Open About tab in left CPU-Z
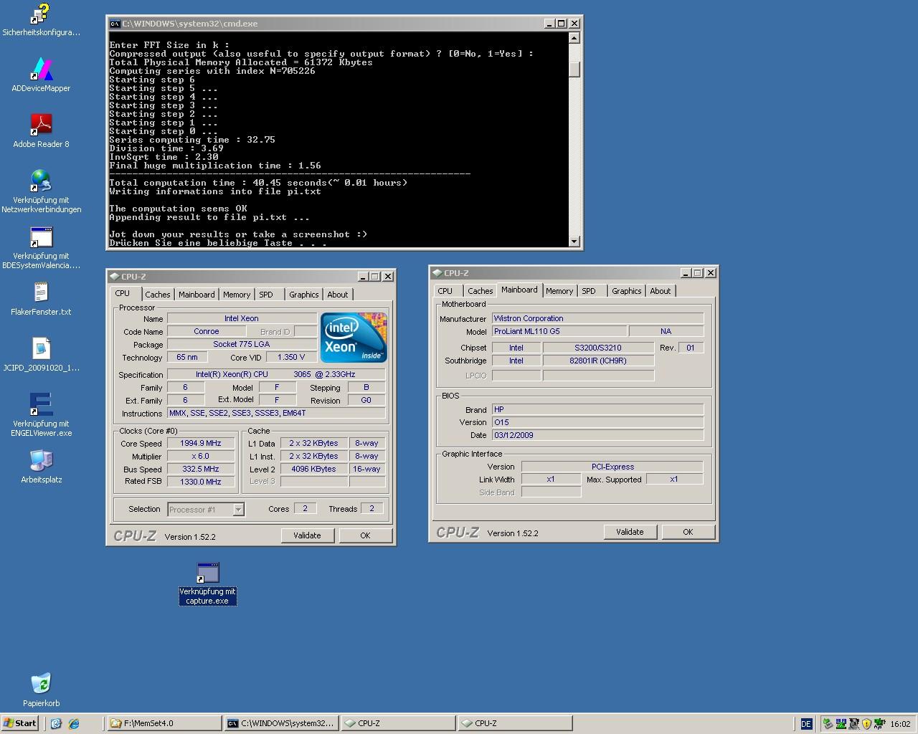Image resolution: width=918 pixels, height=734 pixels. [338, 295]
